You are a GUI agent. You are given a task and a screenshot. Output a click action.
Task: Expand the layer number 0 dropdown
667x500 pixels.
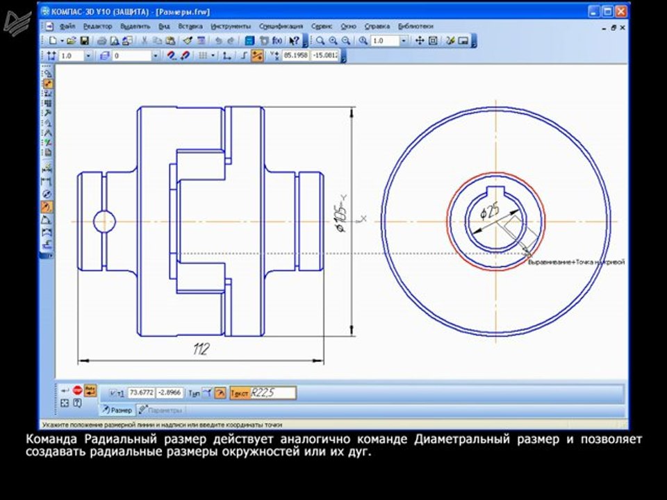click(155, 56)
